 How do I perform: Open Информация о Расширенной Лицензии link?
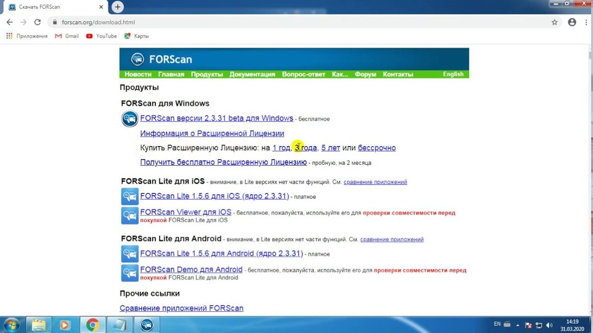pos(212,133)
